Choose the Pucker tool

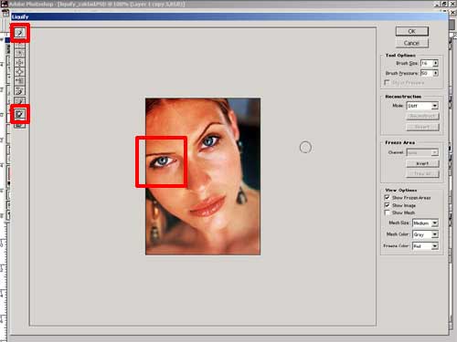[20, 62]
